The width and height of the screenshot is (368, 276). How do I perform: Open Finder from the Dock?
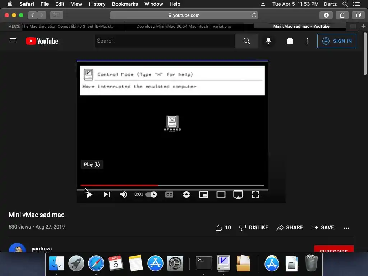(x=56, y=263)
